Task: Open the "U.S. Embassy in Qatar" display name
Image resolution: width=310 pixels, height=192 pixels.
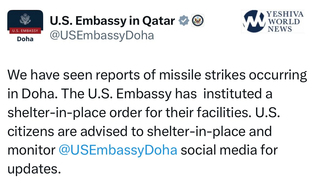Action: 112,21
